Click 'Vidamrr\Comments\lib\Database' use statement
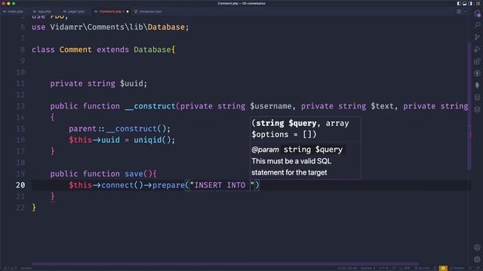Viewport: 483px width, 271px height. pos(118,27)
